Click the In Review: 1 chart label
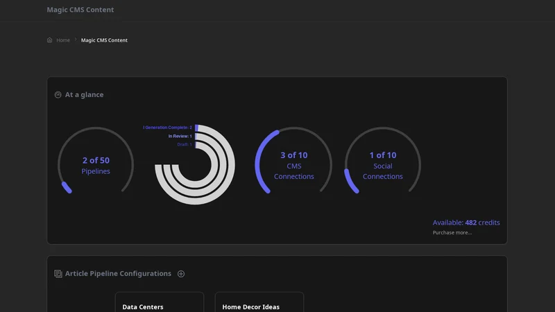The height and width of the screenshot is (312, 555). tap(180, 136)
